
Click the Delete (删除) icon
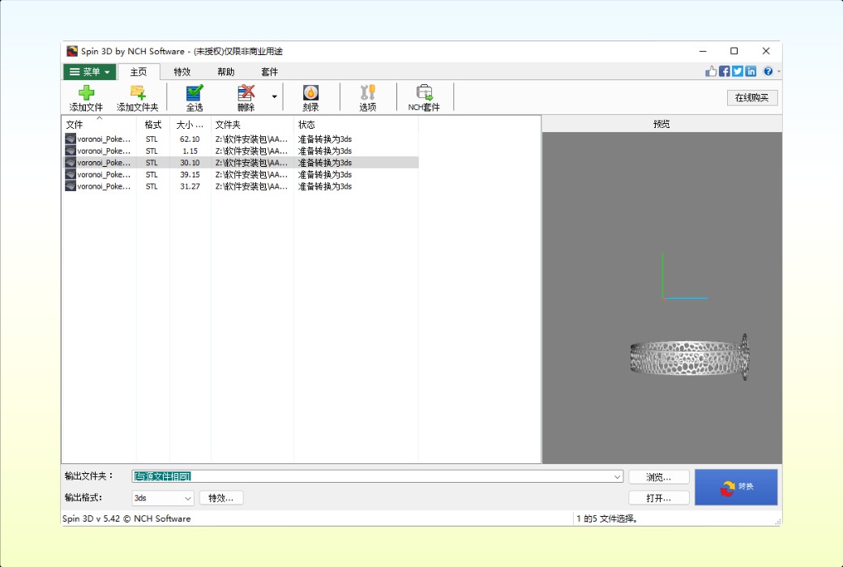point(246,93)
